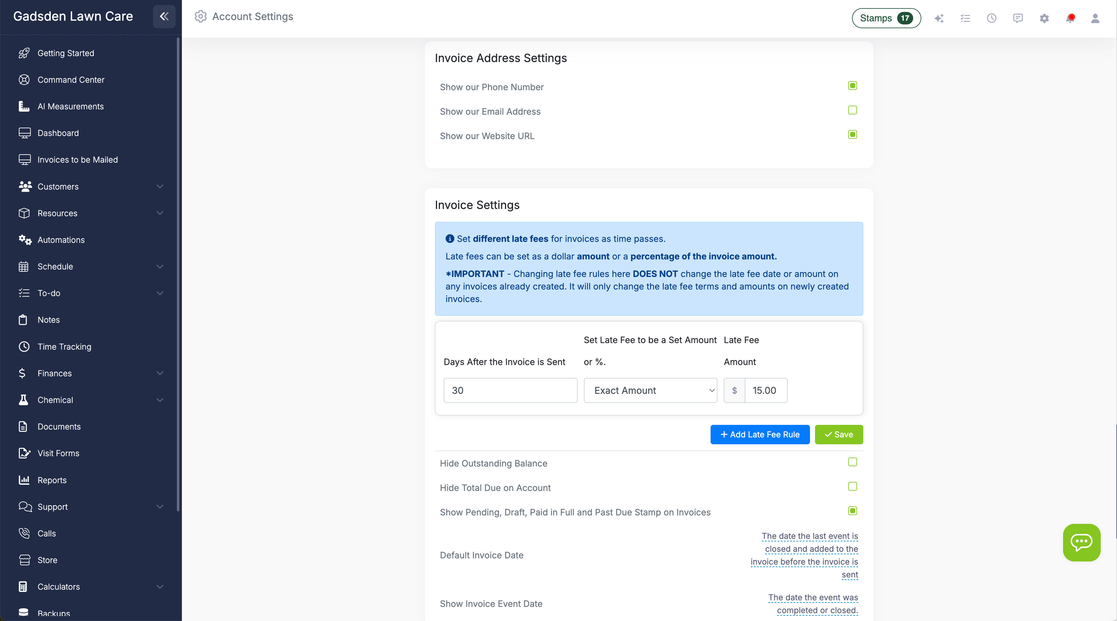Open the Dashboard menu item
1117x621 pixels.
pos(58,133)
